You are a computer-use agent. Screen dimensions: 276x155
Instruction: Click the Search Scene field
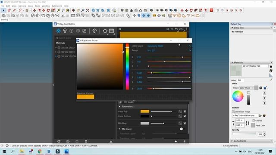click(x=66, y=38)
